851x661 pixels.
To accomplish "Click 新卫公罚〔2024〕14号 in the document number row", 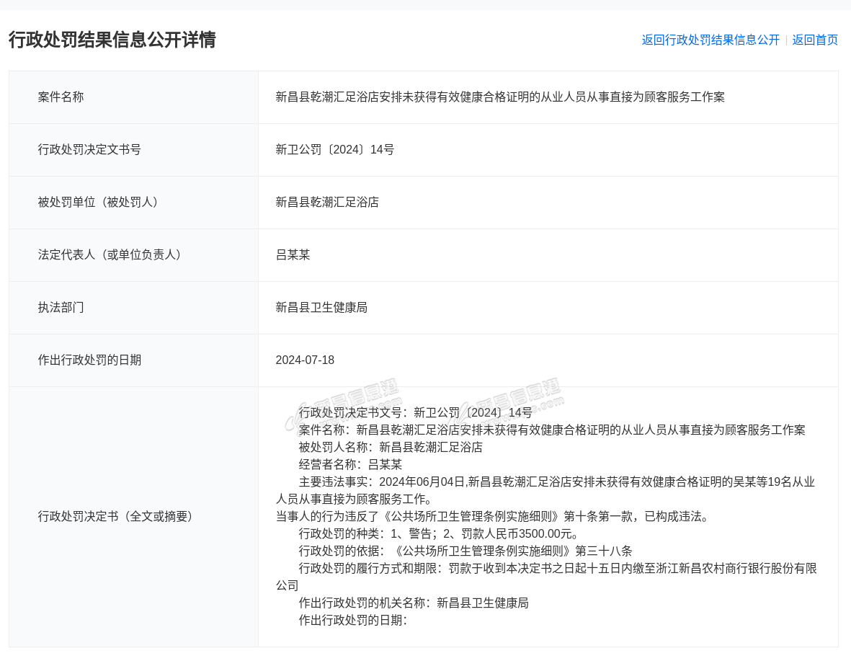I will (335, 149).
